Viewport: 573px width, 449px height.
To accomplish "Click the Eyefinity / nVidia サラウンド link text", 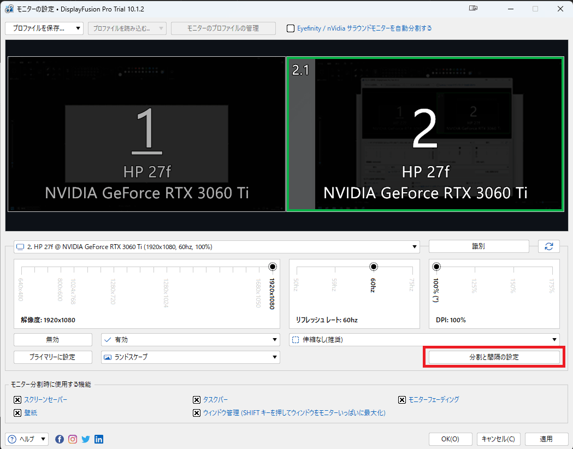I will [364, 28].
